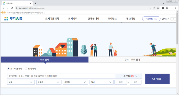Toggle the browser side panel icon

pyautogui.click(x=167, y=8)
